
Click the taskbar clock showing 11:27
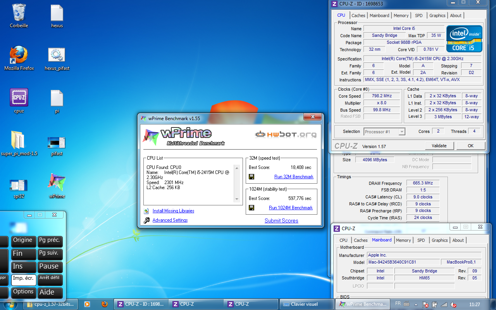pyautogui.click(x=475, y=305)
